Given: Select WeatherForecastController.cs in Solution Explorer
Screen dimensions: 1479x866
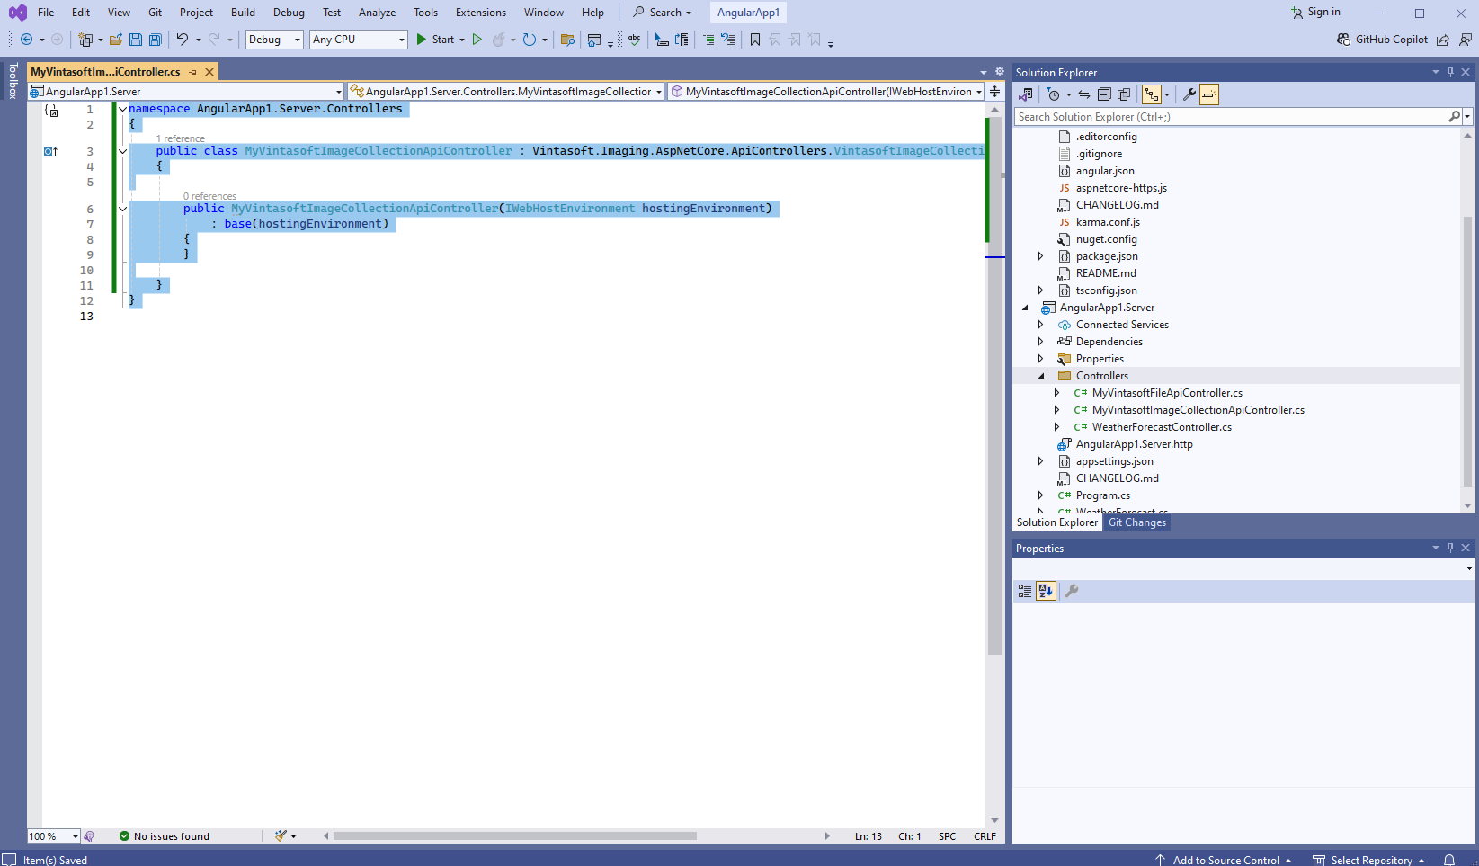Looking at the screenshot, I should pos(1162,427).
